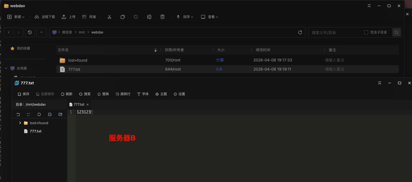Click the history clock icon

tap(30, 32)
